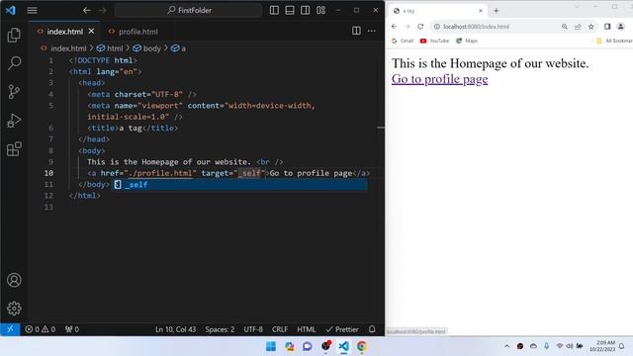Open the Windows Start menu
This screenshot has width=633, height=356.
coord(271,346)
